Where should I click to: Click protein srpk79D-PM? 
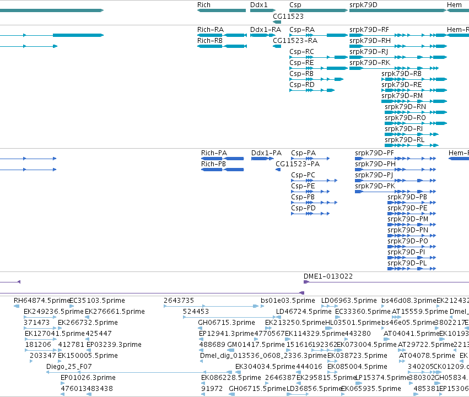(x=408, y=220)
